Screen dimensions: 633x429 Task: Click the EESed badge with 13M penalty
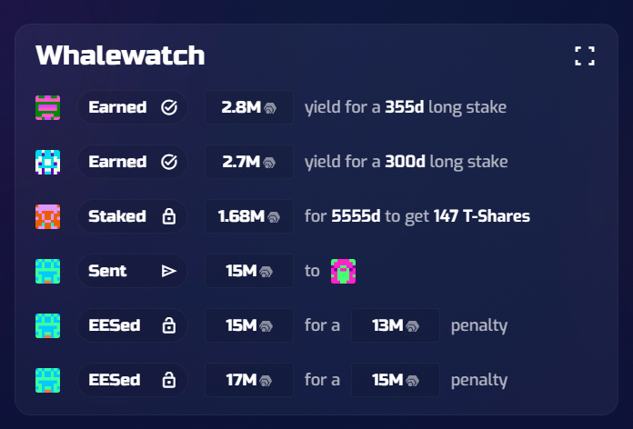point(132,325)
